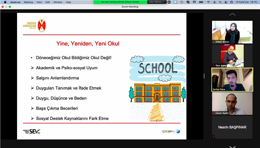Select Serhat Köse's highlighted video thumbnail
The width and height of the screenshot is (260, 148).
pos(232,80)
